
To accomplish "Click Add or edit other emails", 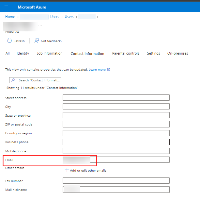I will [x=88, y=170].
